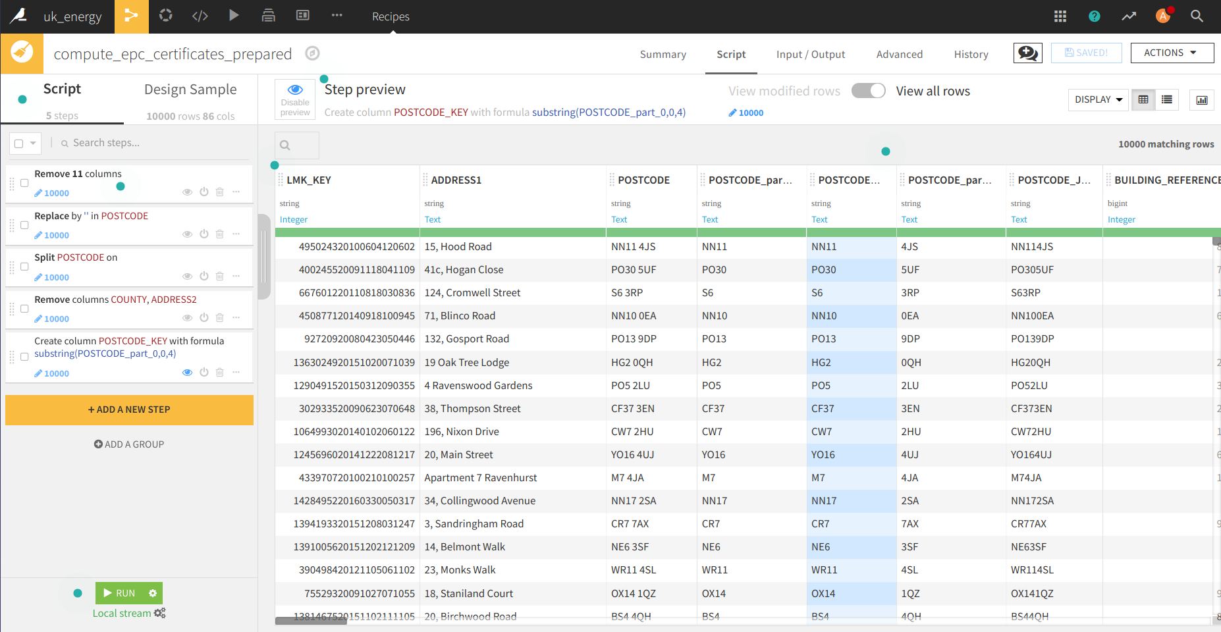The image size is (1221, 632).
Task: Open the DISPLAY dropdown menu
Action: pos(1098,100)
